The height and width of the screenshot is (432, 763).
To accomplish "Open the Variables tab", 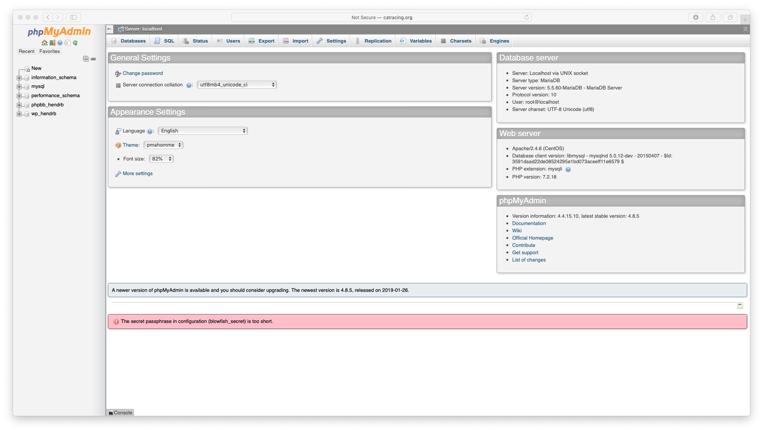I will point(416,41).
